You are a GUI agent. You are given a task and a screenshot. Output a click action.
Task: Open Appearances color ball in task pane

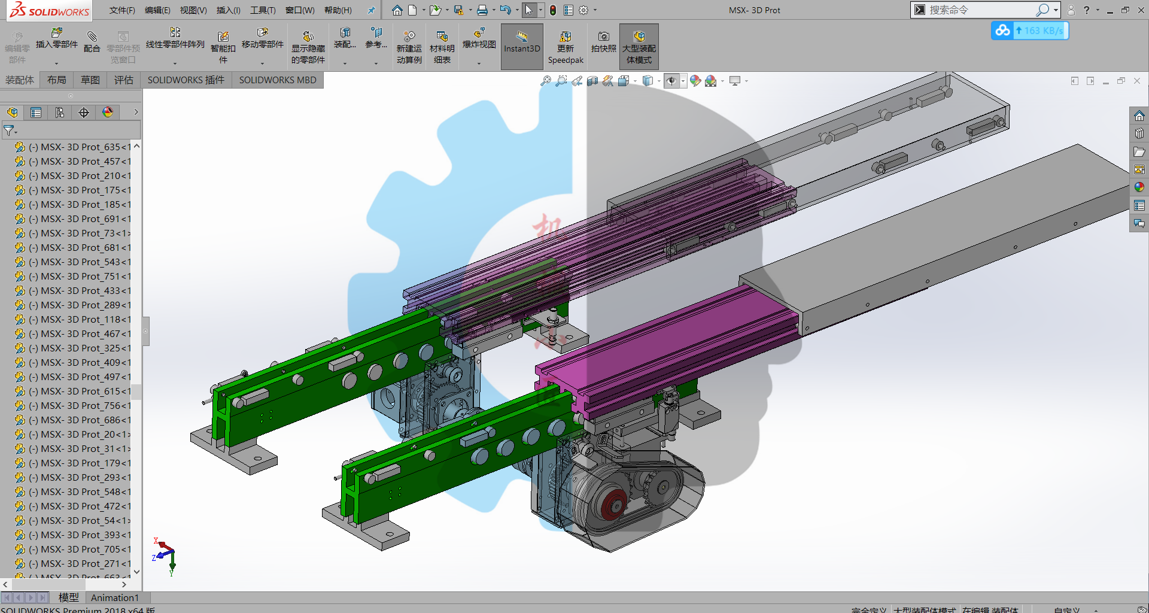pyautogui.click(x=1139, y=187)
